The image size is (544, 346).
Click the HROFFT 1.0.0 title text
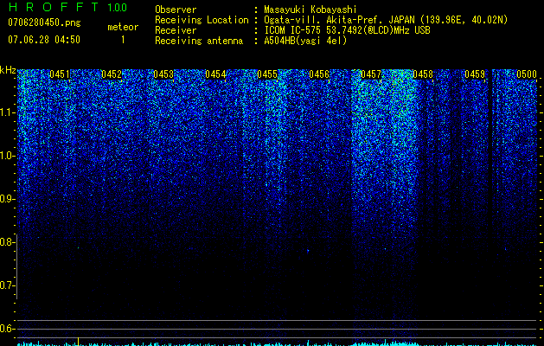coord(67,7)
